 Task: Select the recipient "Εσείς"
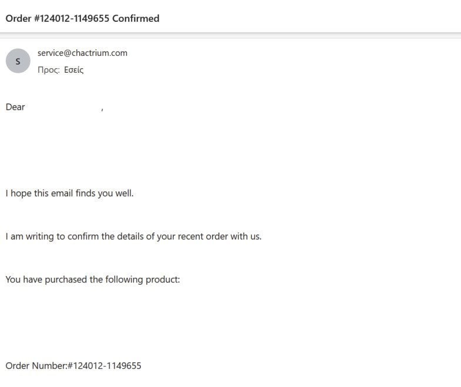coord(74,70)
